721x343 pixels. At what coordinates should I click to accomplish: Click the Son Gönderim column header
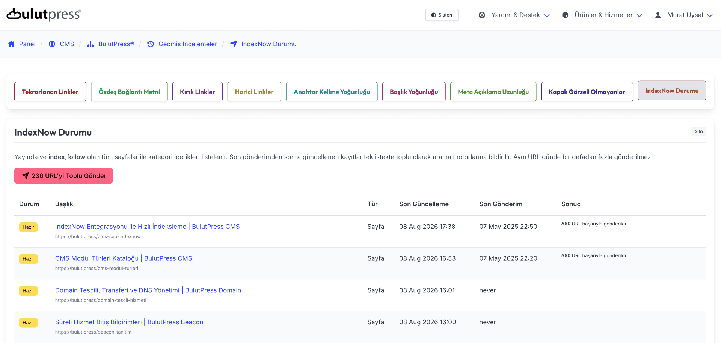(x=501, y=204)
